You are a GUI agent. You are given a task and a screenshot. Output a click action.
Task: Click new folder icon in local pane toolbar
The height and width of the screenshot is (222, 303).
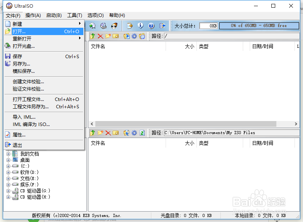coord(100,133)
